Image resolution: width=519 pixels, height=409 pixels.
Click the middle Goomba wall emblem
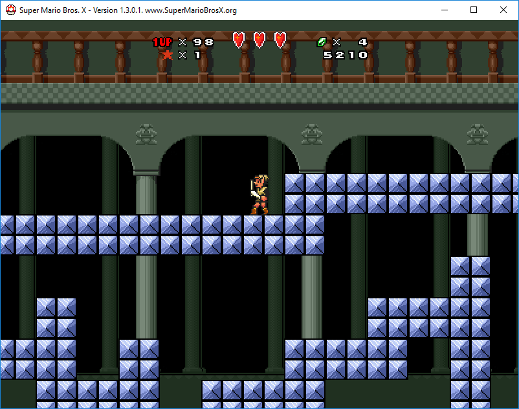pos(312,135)
